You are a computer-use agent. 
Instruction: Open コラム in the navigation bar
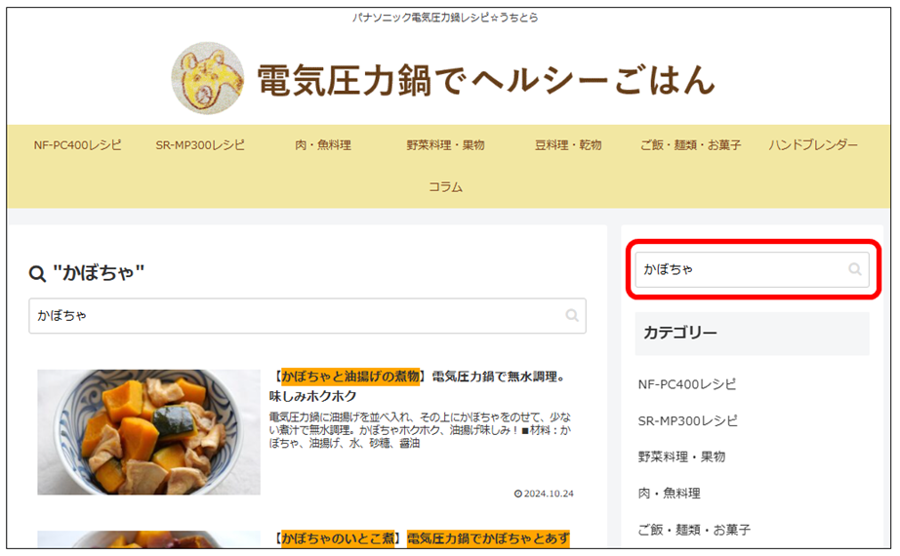click(x=445, y=187)
